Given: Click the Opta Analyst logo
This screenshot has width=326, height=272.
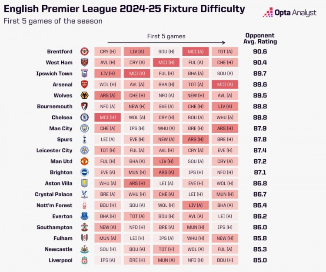Looking at the screenshot, I should [x=289, y=13].
